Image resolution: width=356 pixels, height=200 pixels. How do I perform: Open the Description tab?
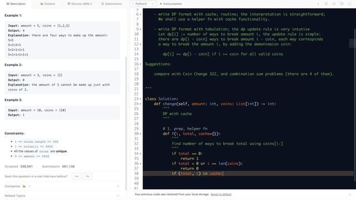16,4
